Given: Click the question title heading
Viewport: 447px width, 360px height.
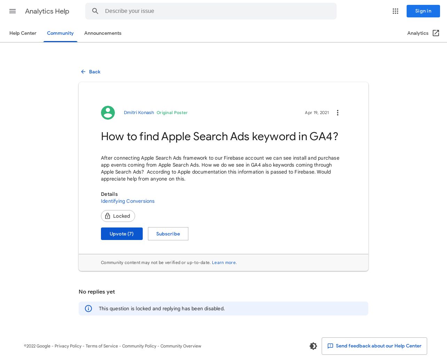Looking at the screenshot, I should 219,136.
